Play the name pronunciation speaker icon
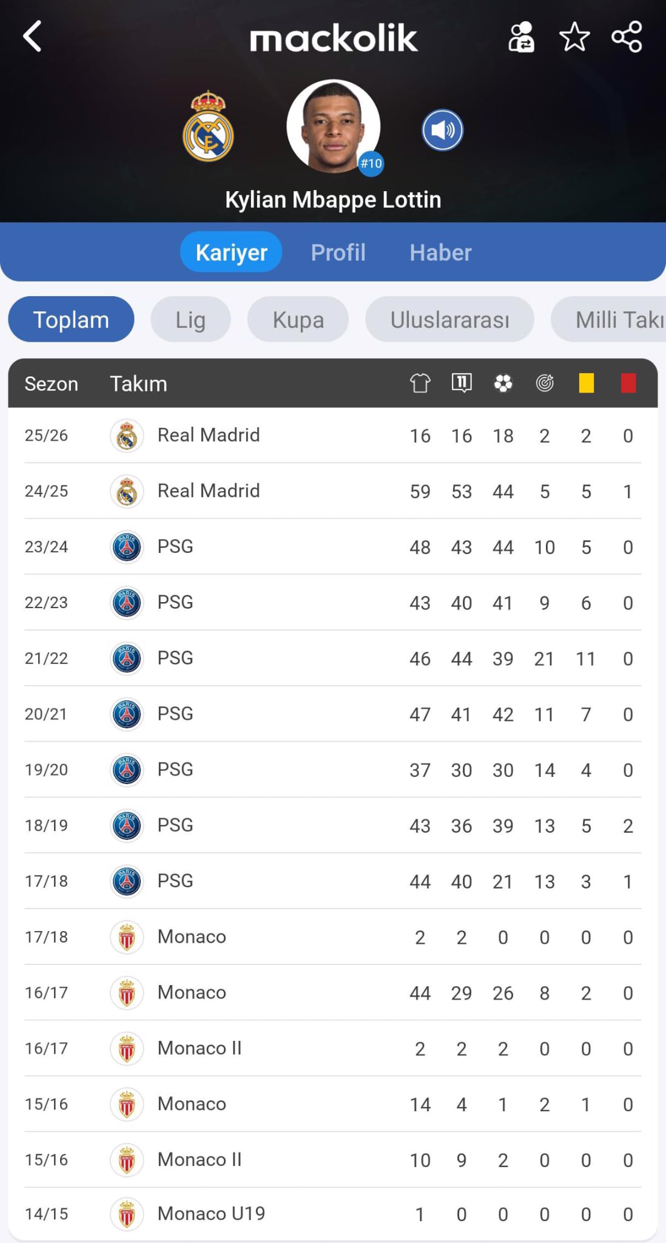The image size is (666, 1243). pos(443,130)
